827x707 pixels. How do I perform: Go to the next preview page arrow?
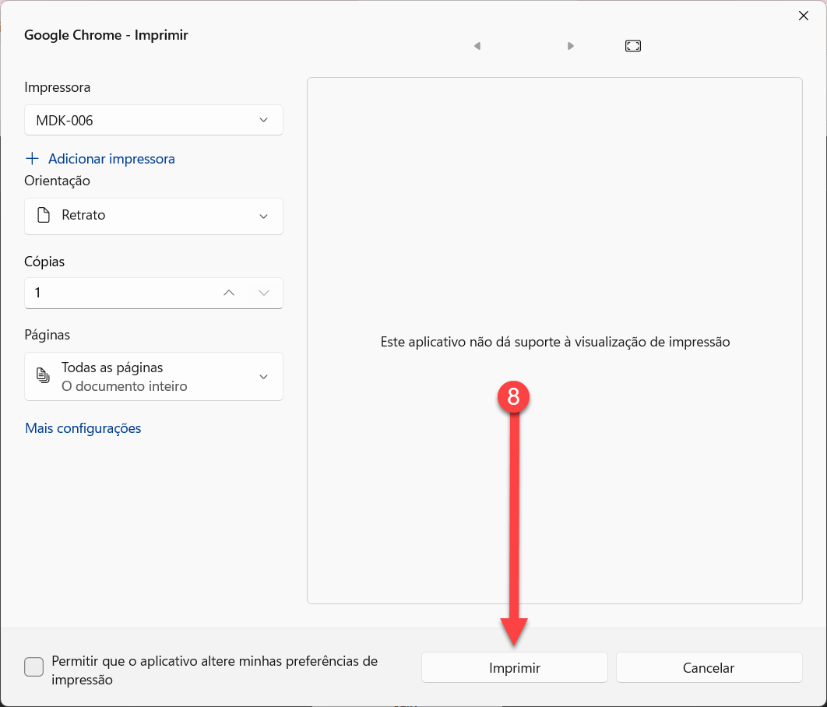click(x=570, y=46)
